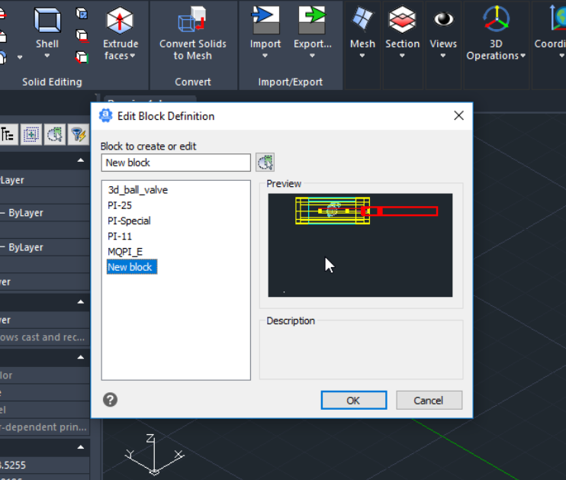Click the block name input field
Viewport: 566px width, 480px height.
pyautogui.click(x=175, y=163)
